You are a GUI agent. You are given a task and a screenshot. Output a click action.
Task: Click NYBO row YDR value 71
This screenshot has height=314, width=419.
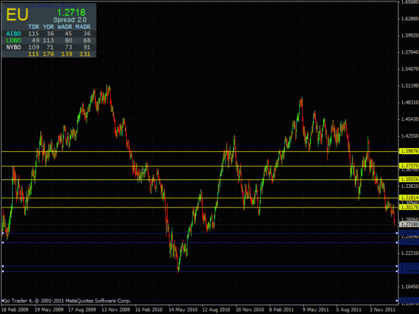coord(50,48)
